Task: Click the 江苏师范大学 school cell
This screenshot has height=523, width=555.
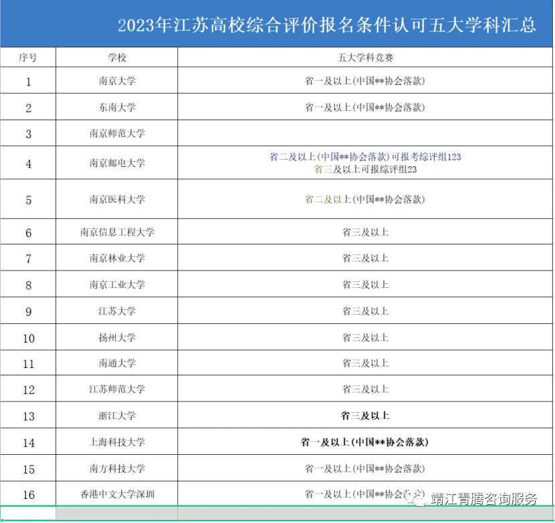Action: pos(117,389)
